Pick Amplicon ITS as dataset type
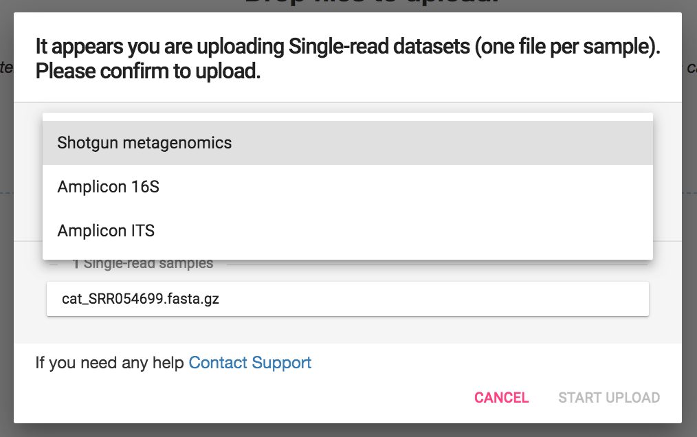Viewport: 697px width, 437px height. point(106,230)
